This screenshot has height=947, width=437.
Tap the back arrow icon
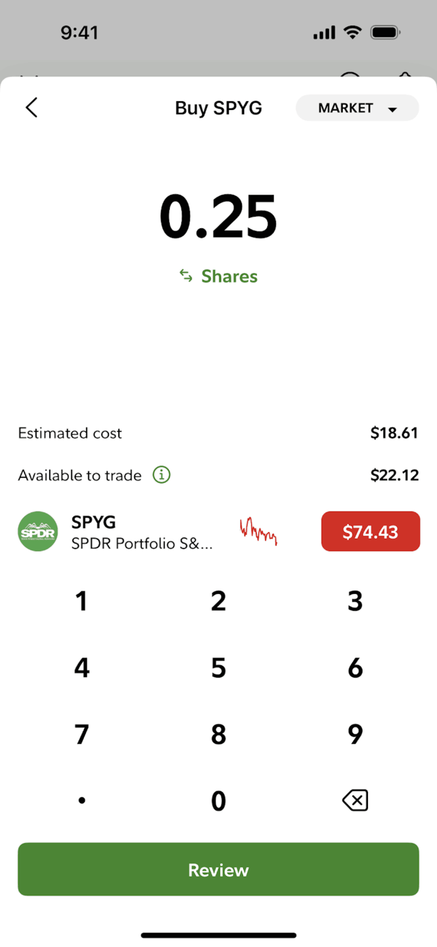[31, 108]
